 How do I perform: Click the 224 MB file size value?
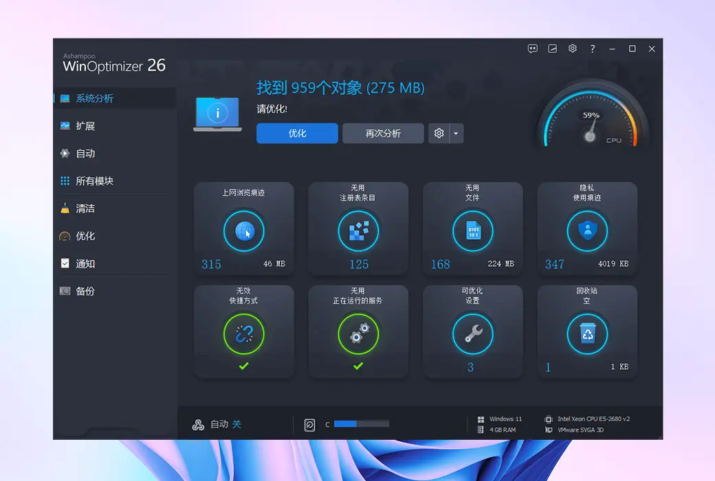click(500, 264)
